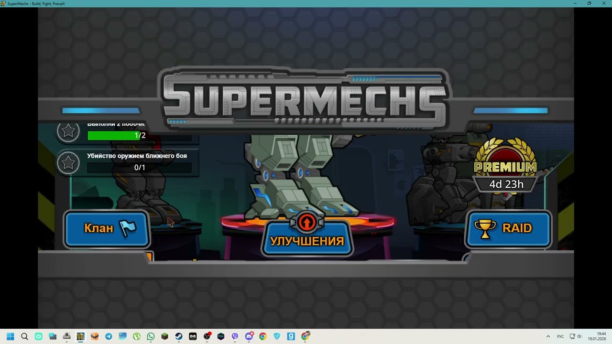Open first Google Chrome taskbar icon
Image resolution: width=612 pixels, height=344 pixels.
(262, 336)
